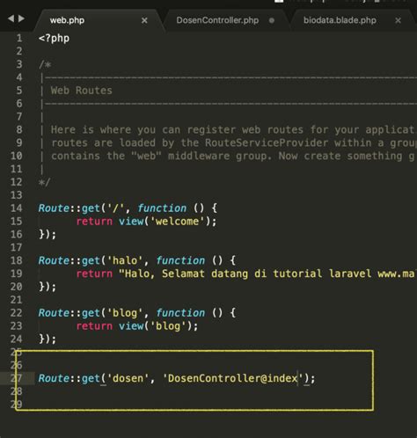Click the Route::get('blog' line
The image size is (417, 438).
click(137, 313)
